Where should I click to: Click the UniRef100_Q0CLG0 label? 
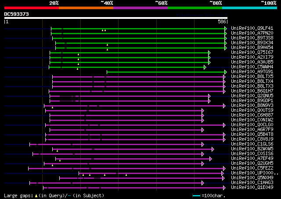point(252,125)
